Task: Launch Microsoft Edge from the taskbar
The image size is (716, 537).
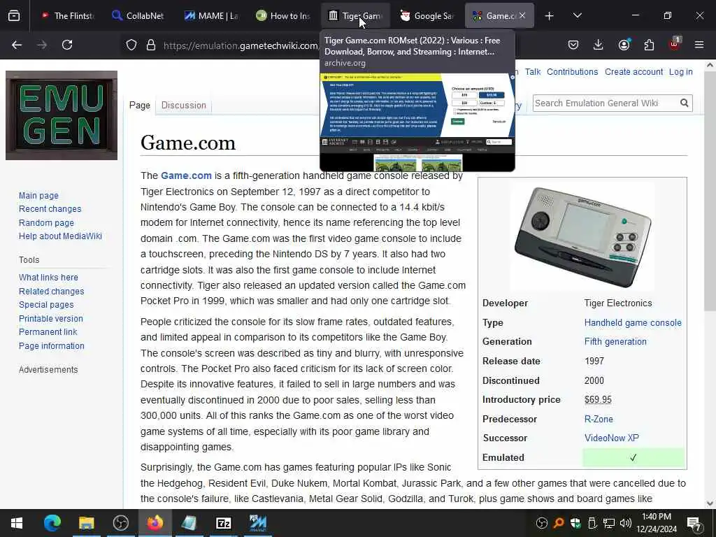Action: pyautogui.click(x=52, y=523)
